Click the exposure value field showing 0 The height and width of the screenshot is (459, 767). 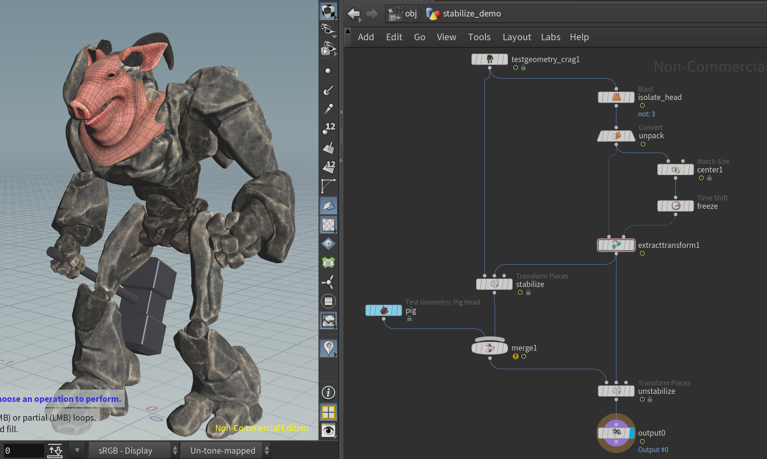[x=23, y=451]
